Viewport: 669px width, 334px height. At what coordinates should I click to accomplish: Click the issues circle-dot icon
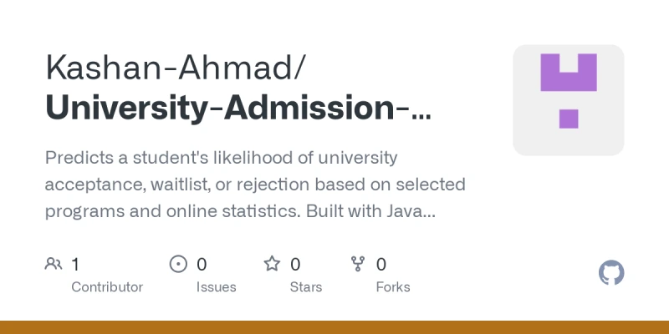coord(178,264)
